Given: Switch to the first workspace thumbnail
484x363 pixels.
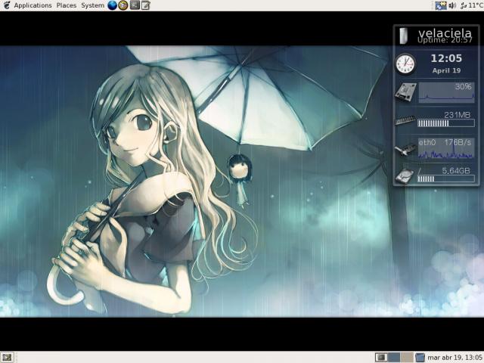Looking at the screenshot, I should [x=381, y=358].
